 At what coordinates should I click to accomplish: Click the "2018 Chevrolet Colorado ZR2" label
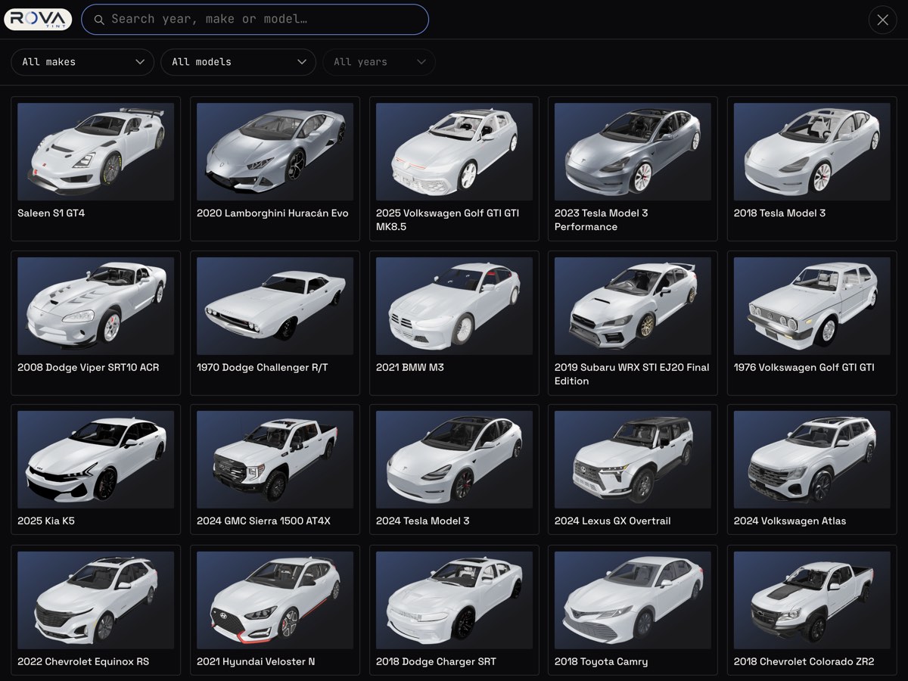click(804, 662)
